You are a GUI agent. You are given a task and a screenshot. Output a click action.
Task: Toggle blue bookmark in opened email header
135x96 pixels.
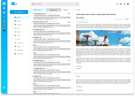[127, 19]
